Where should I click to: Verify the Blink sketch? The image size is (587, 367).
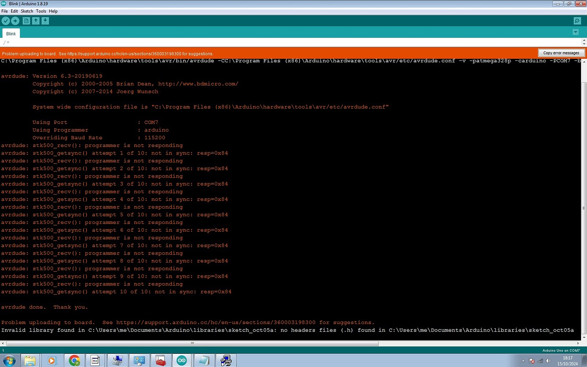pyautogui.click(x=6, y=20)
